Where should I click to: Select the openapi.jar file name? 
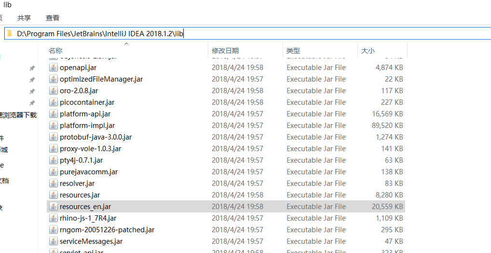(x=78, y=68)
